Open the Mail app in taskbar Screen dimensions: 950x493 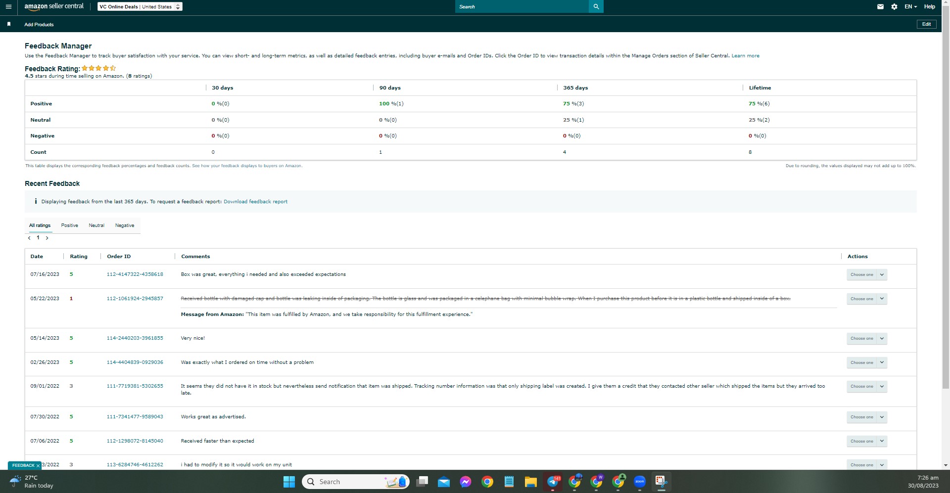coord(444,482)
